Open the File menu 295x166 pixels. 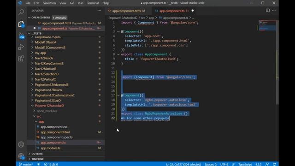click(x=28, y=3)
